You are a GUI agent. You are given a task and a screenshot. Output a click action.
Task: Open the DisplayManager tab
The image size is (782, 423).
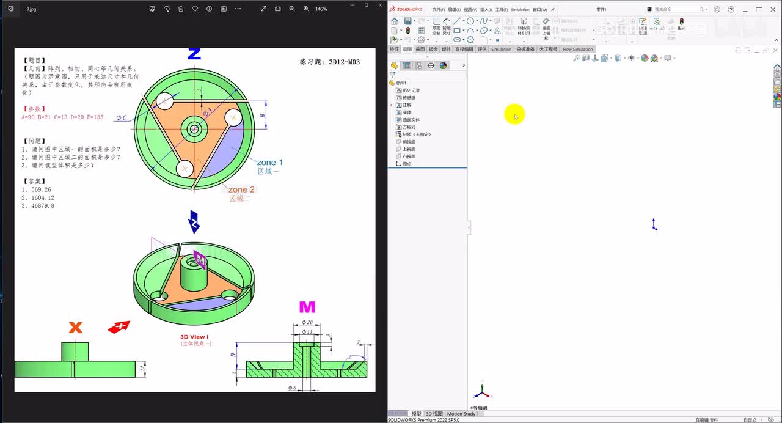(x=443, y=65)
